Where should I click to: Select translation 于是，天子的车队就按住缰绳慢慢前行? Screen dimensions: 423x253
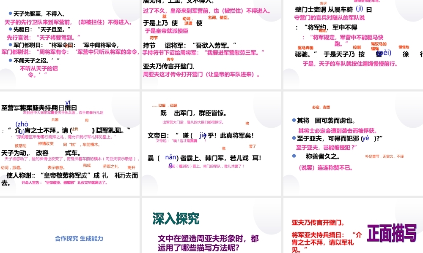tap(350, 64)
